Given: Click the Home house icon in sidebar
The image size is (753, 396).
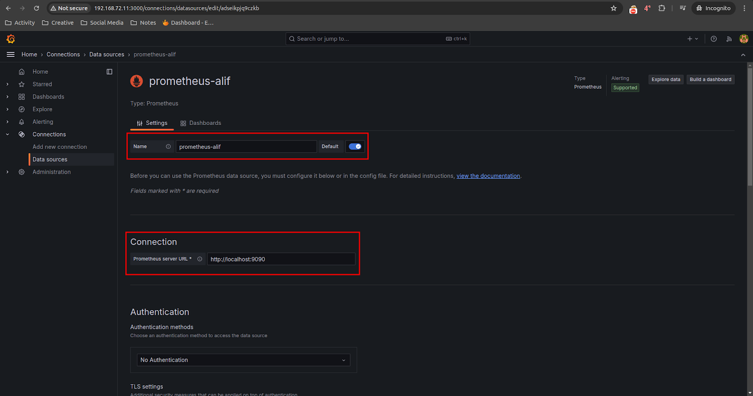Looking at the screenshot, I should click(x=22, y=72).
